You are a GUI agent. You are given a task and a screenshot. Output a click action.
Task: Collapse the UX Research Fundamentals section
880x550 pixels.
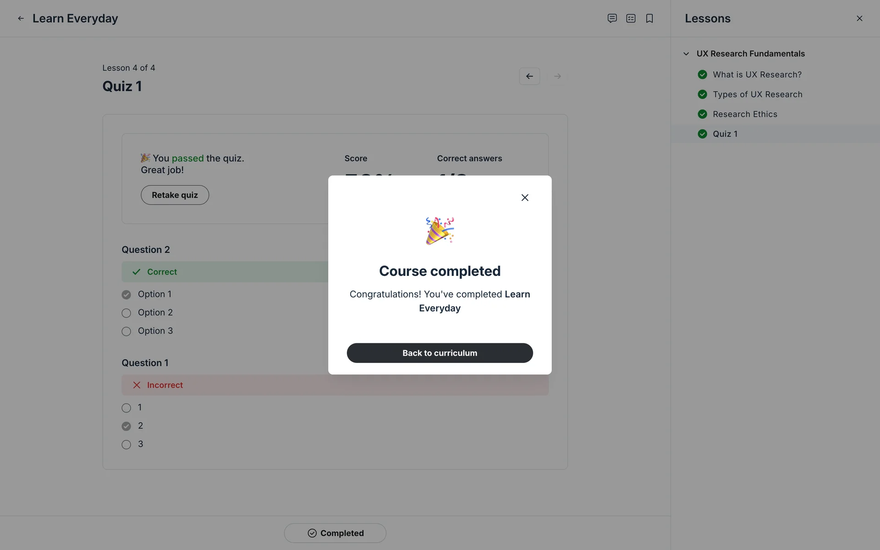pyautogui.click(x=686, y=54)
